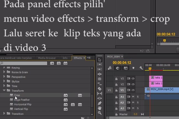Screen dimensions: 179x119
Task: Click the Export Frame icon in monitor
Action: [x=148, y=51]
